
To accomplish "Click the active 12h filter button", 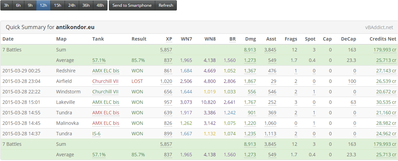I will click(43, 5).
